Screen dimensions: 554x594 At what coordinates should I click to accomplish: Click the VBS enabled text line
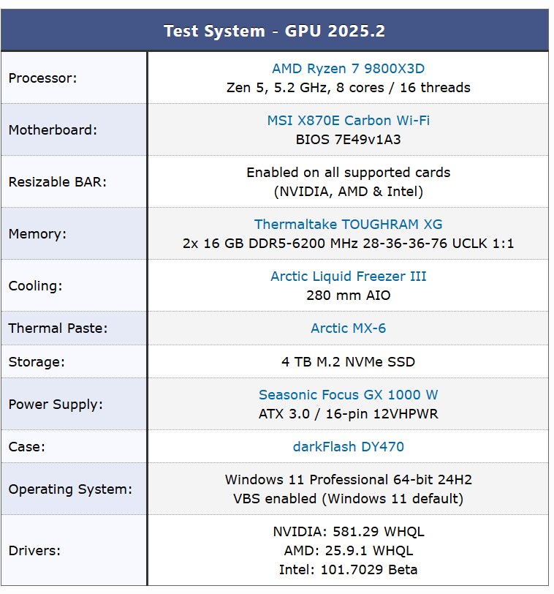(x=348, y=499)
